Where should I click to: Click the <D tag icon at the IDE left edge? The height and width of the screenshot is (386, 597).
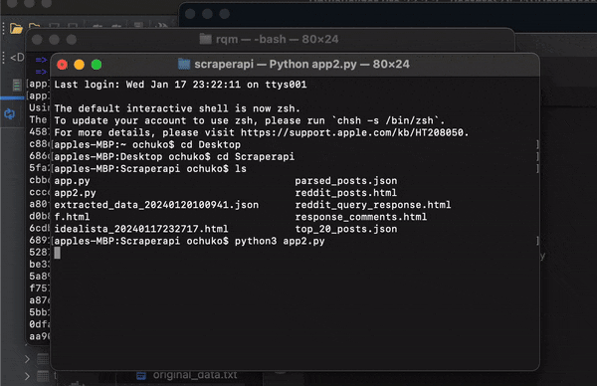click(x=17, y=58)
